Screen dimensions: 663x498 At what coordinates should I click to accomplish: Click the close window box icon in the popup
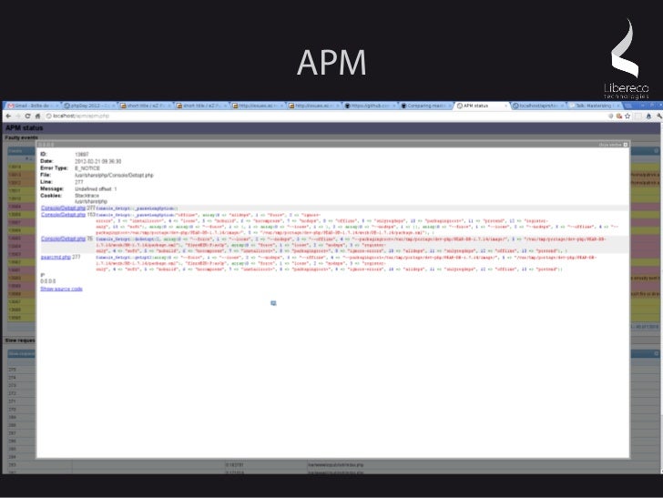click(626, 145)
